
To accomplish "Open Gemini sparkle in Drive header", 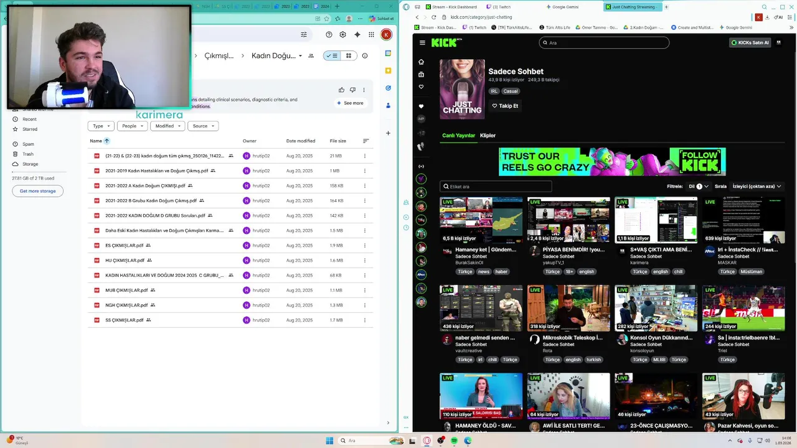I will point(357,35).
